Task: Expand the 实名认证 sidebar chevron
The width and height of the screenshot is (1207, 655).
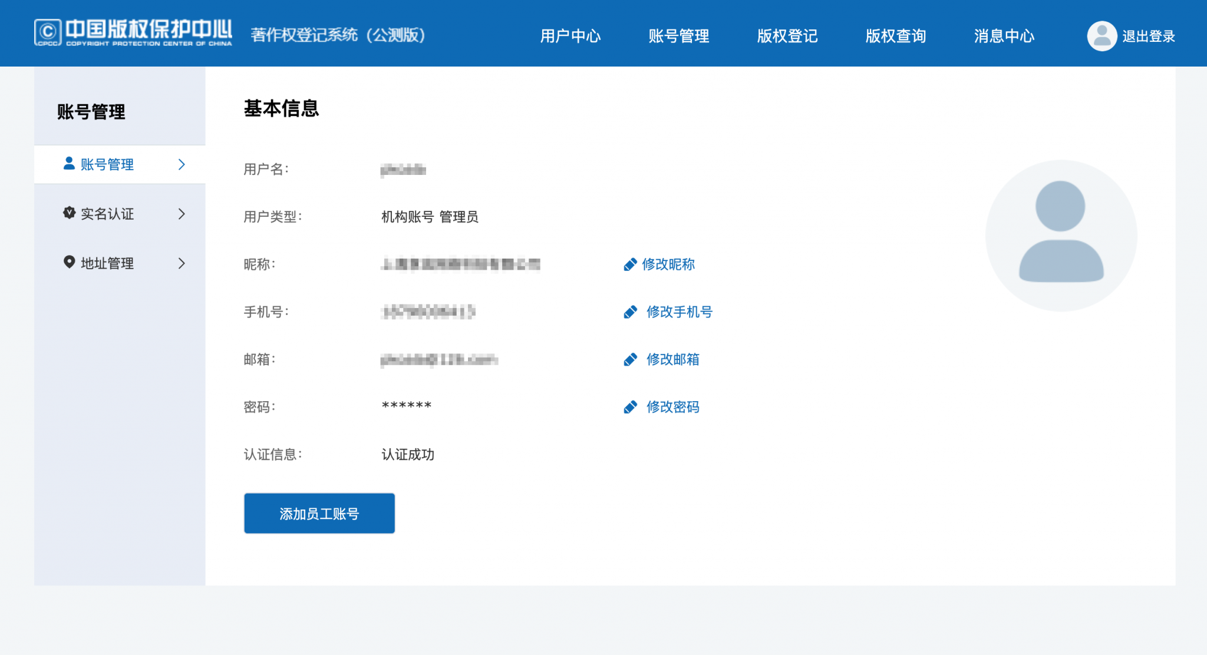Action: pos(182,214)
